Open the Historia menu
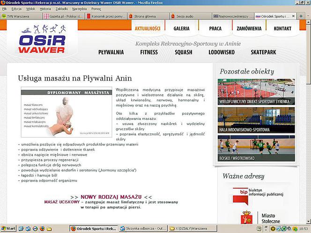Screen dimensions: 311x233 (x=45, y=9)
